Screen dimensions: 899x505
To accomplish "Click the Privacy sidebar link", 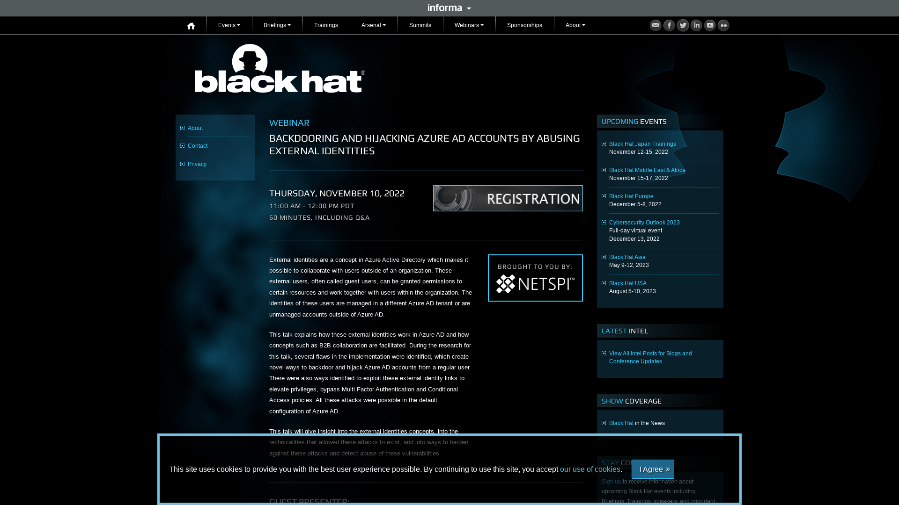I will 197,164.
